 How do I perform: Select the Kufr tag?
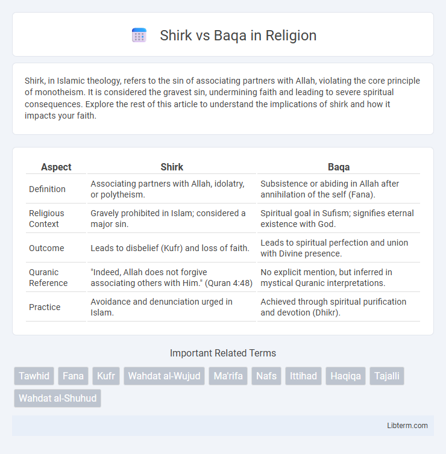pyautogui.click(x=106, y=376)
